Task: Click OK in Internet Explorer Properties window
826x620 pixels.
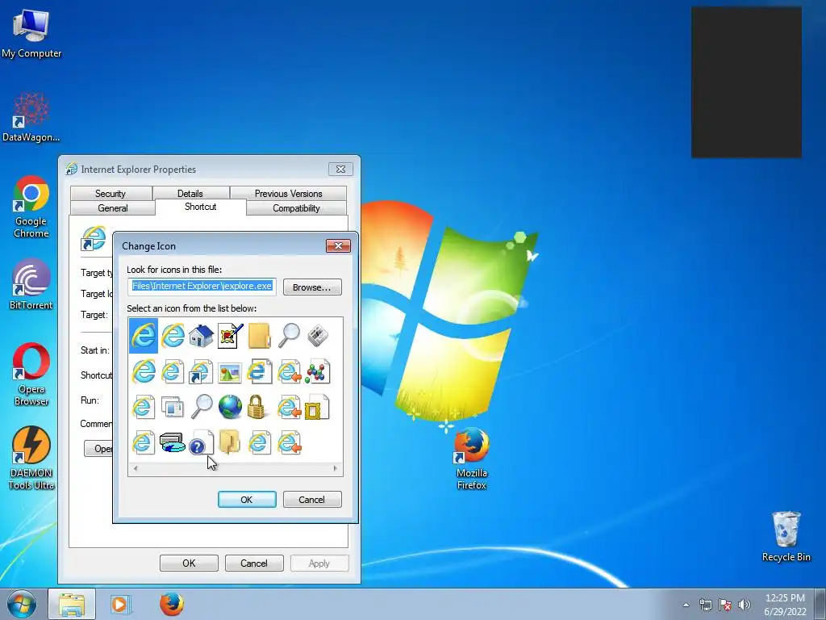Action: point(189,563)
